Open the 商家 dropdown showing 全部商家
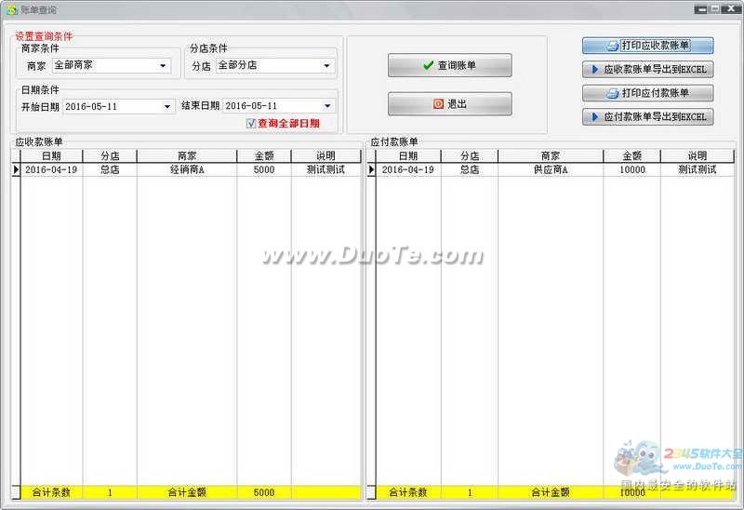 click(163, 65)
